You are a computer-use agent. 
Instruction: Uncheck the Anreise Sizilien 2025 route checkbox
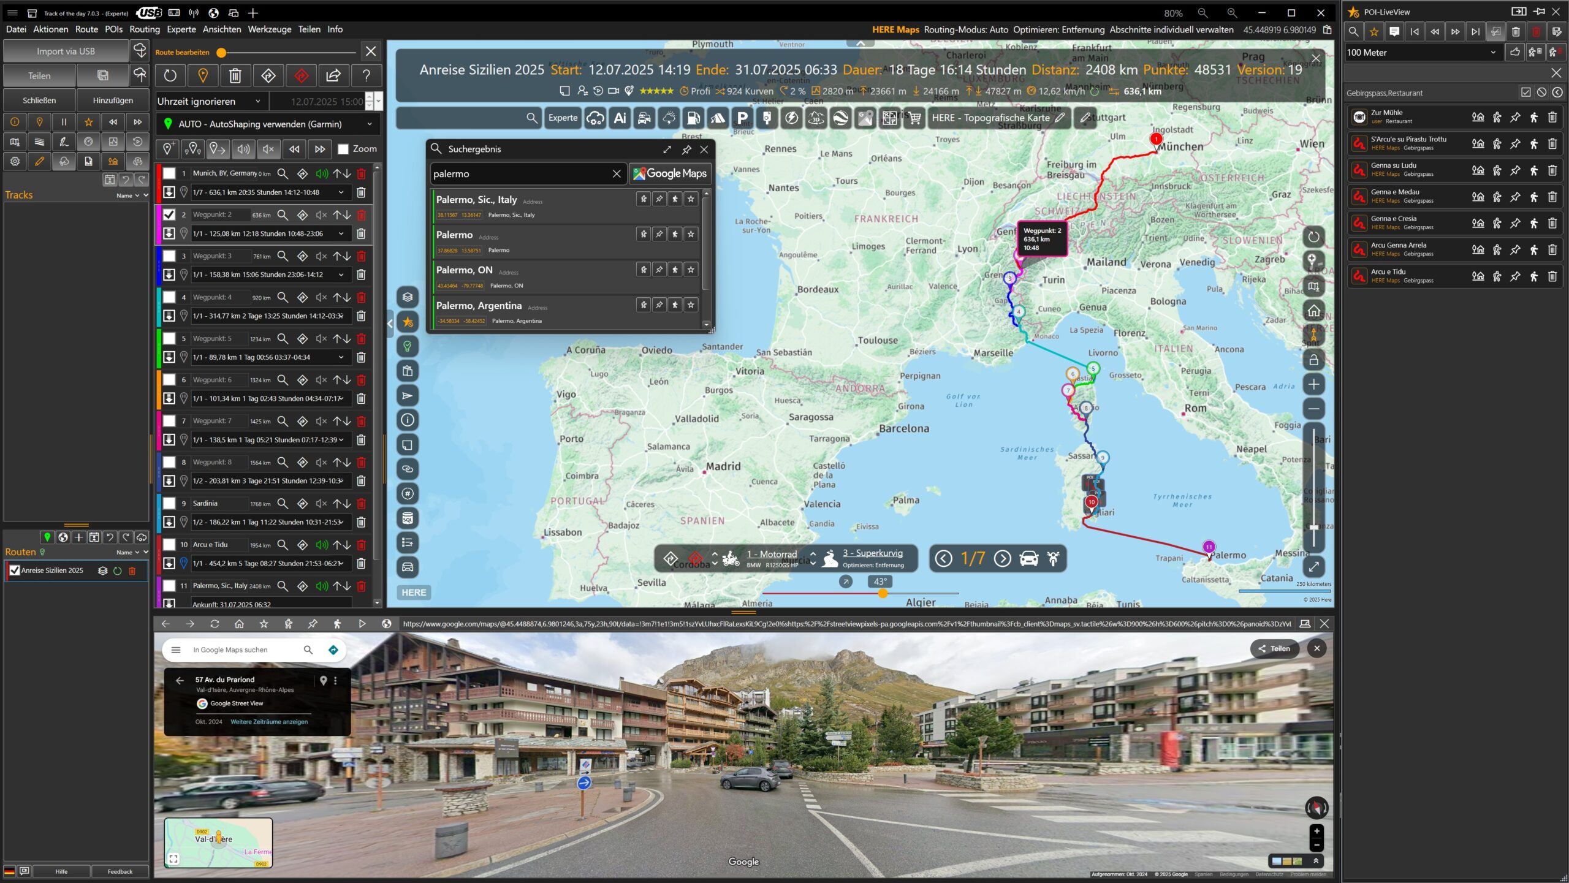coord(15,570)
